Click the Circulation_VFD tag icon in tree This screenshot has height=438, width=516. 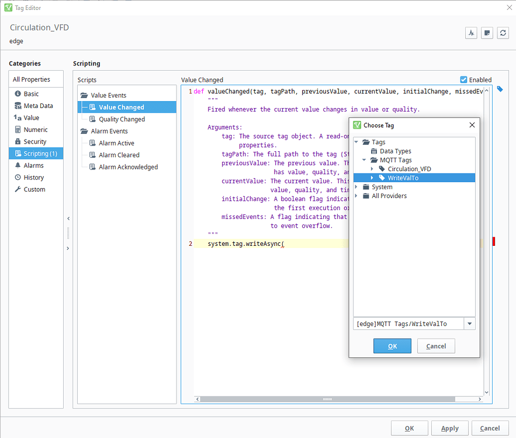click(382, 169)
